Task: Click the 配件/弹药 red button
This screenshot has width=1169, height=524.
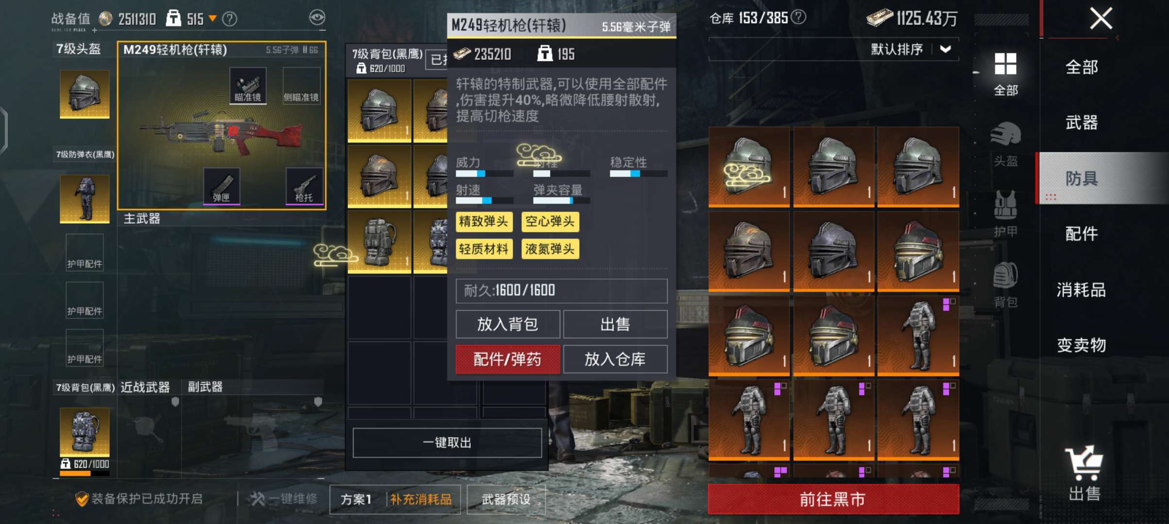Action: pos(508,359)
